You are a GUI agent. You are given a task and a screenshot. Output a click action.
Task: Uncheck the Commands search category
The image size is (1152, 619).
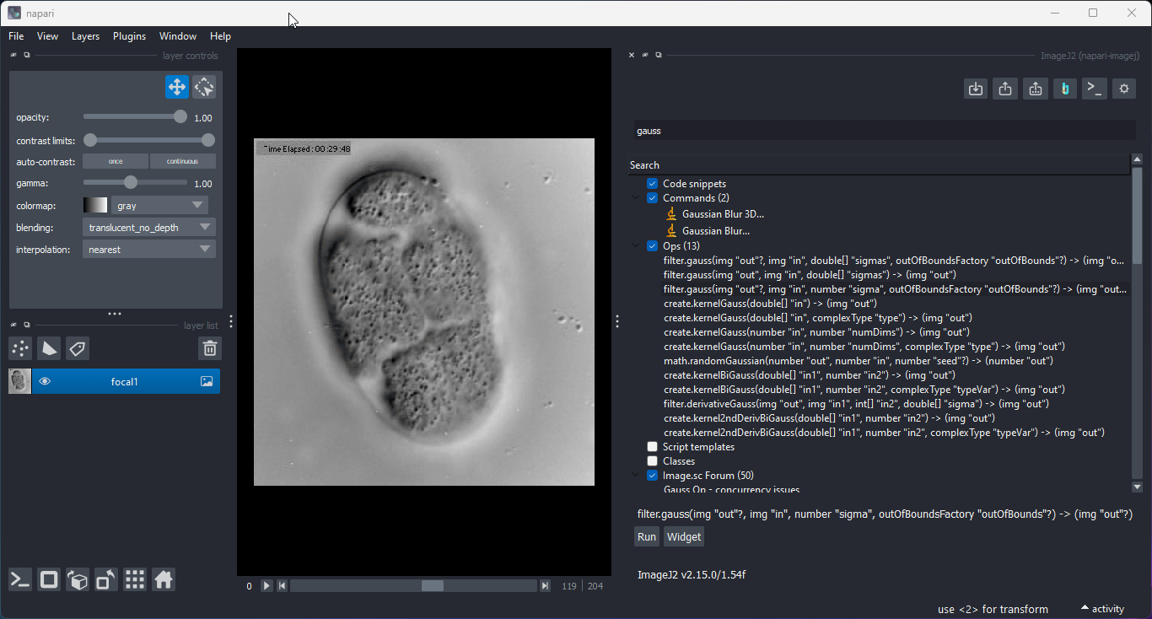point(652,197)
